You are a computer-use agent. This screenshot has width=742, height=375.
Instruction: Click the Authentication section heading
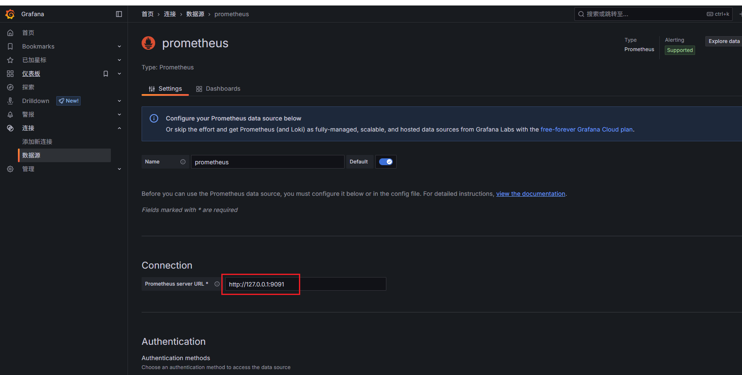tap(174, 341)
